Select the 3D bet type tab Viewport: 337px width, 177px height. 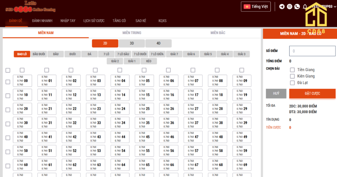click(132, 43)
